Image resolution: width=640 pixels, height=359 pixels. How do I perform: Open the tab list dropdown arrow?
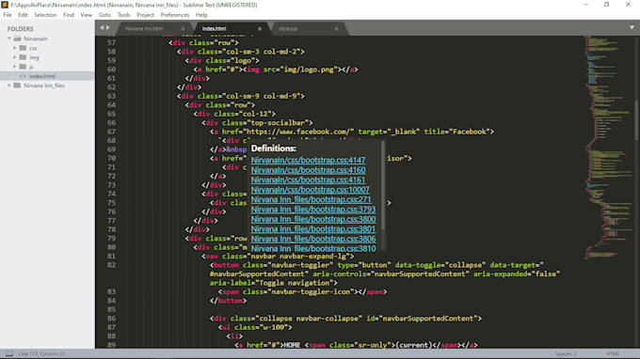pos(632,27)
